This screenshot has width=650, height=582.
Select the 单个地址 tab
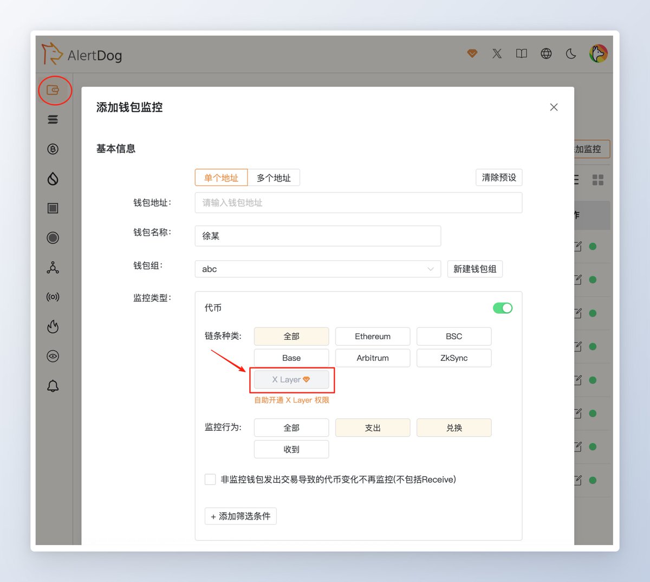[221, 178]
